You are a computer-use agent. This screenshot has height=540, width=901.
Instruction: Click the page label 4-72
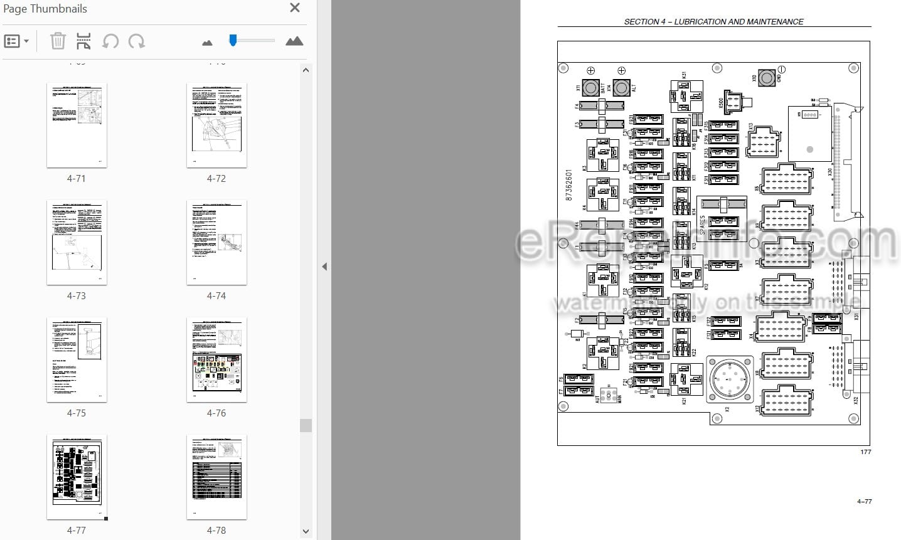[216, 179]
